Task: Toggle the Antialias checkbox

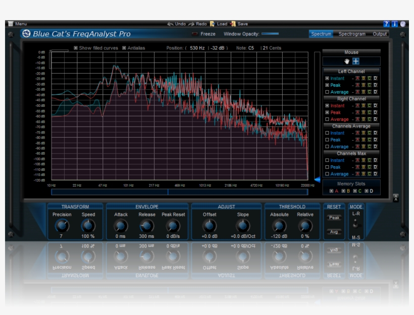Action: pos(124,48)
